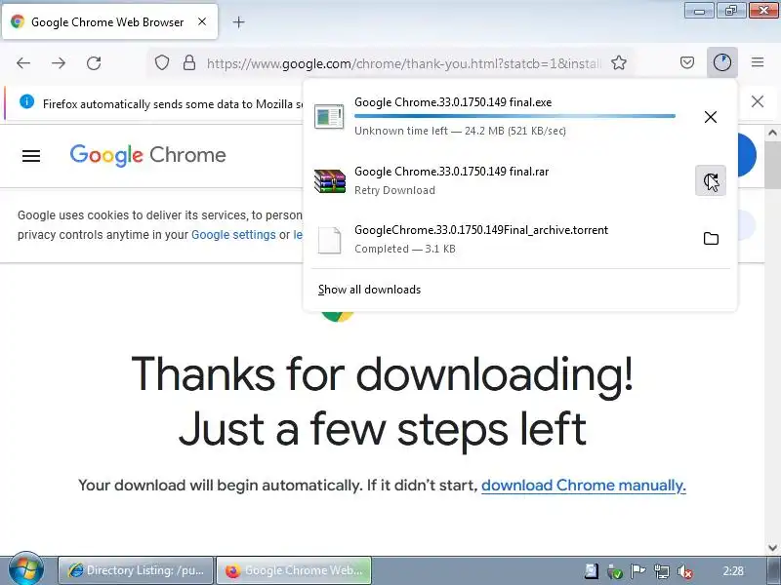
Task: Switch to Directory Listing taskbar window
Action: pyautogui.click(x=136, y=570)
